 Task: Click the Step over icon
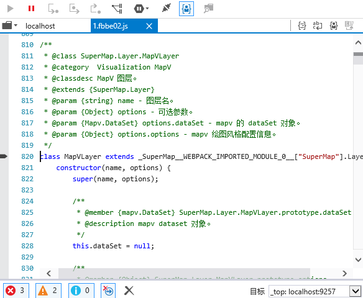click(75, 9)
